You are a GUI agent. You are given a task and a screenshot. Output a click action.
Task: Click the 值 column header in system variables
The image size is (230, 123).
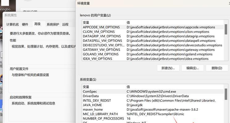click(x=128, y=87)
